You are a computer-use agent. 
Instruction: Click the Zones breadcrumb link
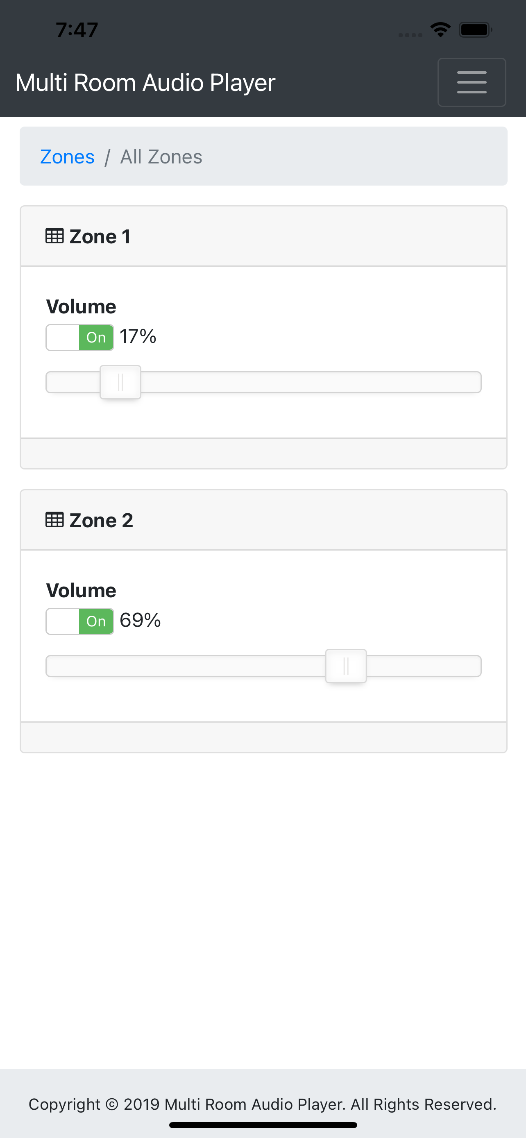click(67, 157)
